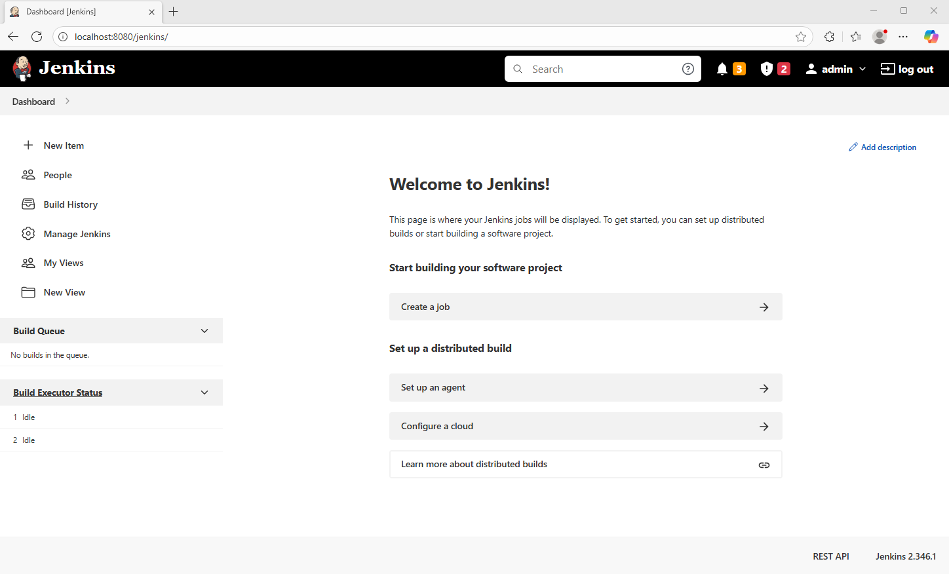Expand the admin user dropdown chevron
The image size is (949, 574).
click(862, 69)
